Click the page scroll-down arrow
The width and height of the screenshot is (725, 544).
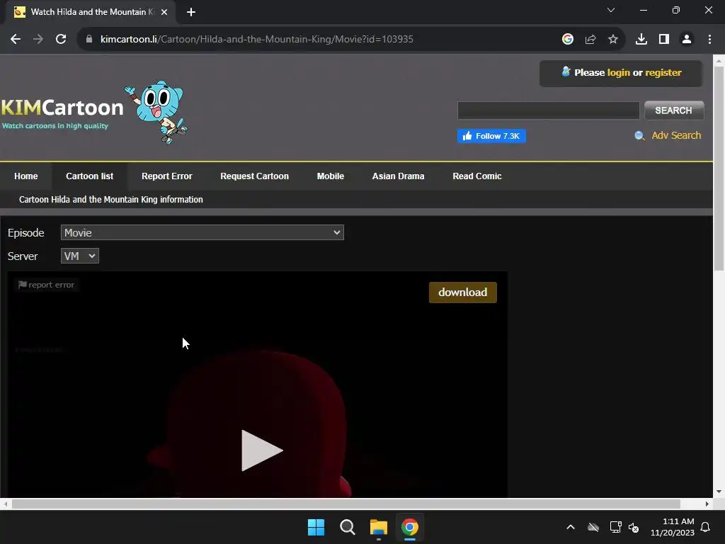[x=719, y=492]
